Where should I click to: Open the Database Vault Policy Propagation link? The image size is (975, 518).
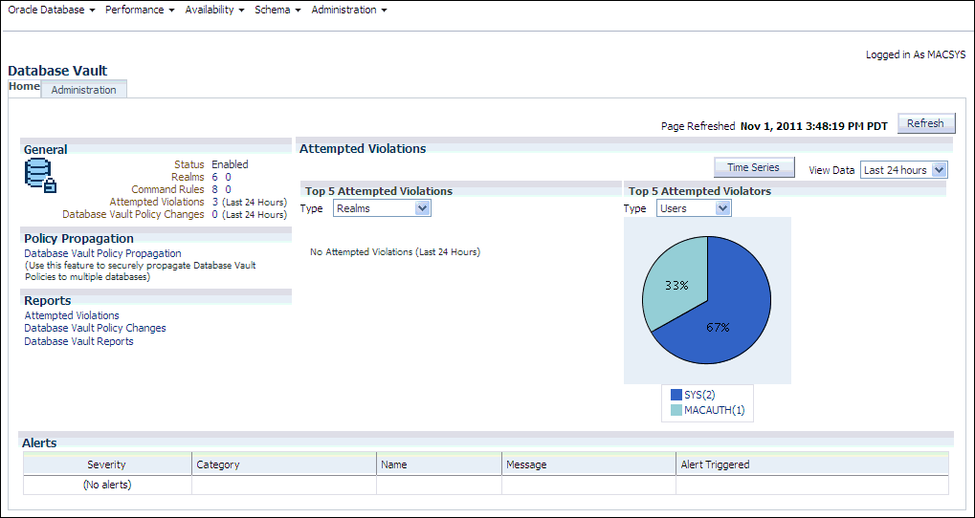tap(102, 253)
